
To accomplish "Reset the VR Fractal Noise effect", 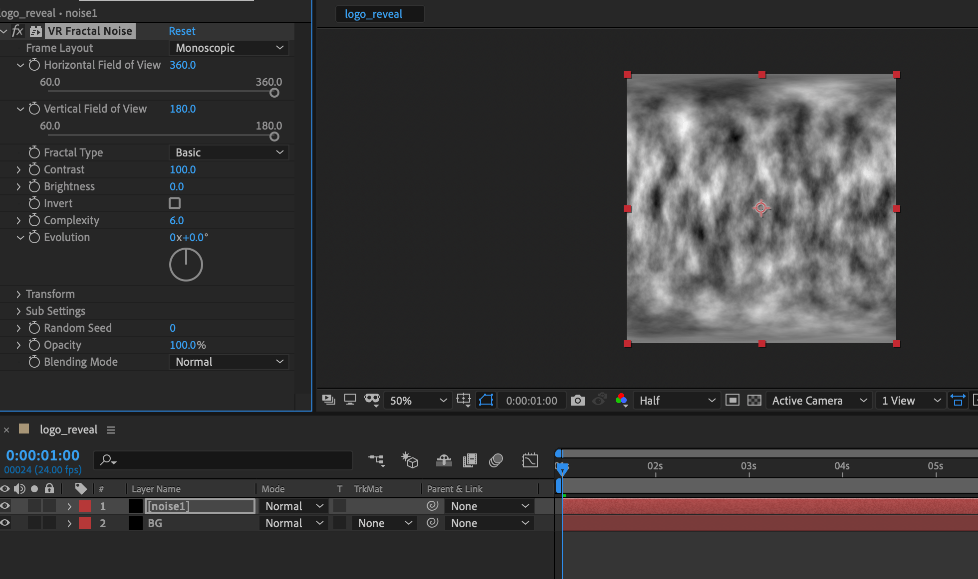I will tap(182, 30).
